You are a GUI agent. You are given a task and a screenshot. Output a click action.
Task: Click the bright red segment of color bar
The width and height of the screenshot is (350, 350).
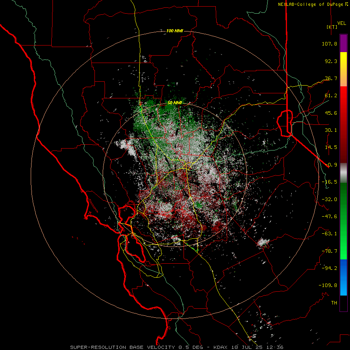(x=343, y=96)
